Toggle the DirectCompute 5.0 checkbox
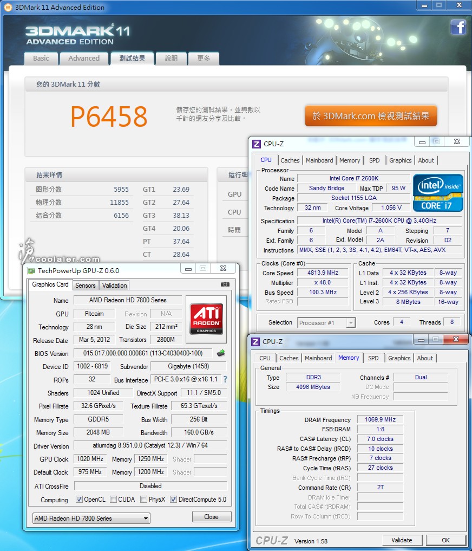This screenshot has width=472, height=551. pos(173,500)
